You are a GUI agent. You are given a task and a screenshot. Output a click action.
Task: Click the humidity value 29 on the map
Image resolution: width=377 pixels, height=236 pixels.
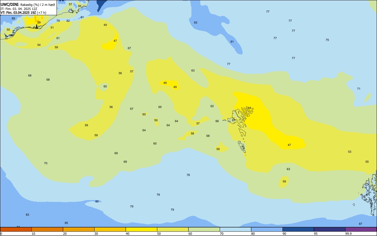[39, 23]
